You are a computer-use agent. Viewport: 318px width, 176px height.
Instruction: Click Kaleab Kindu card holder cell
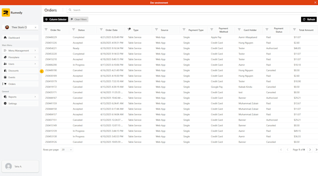(245, 87)
